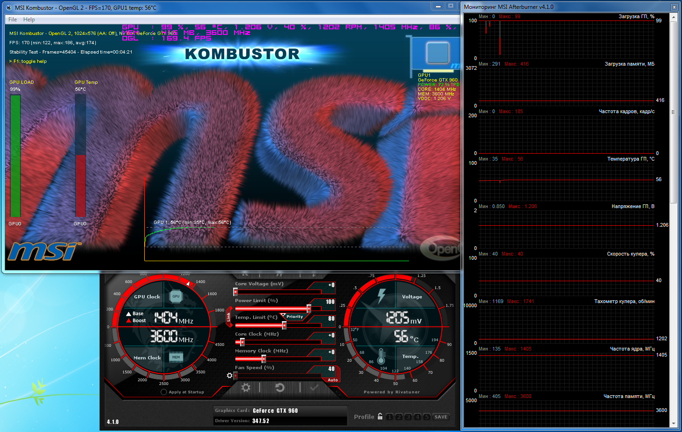Click the graphics card thumbnail in Kombustor
The height and width of the screenshot is (432, 682).
click(436, 54)
